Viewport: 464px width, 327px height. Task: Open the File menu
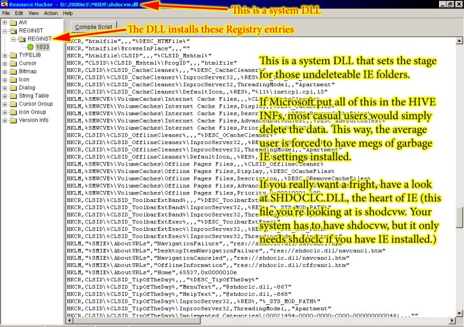click(6, 13)
